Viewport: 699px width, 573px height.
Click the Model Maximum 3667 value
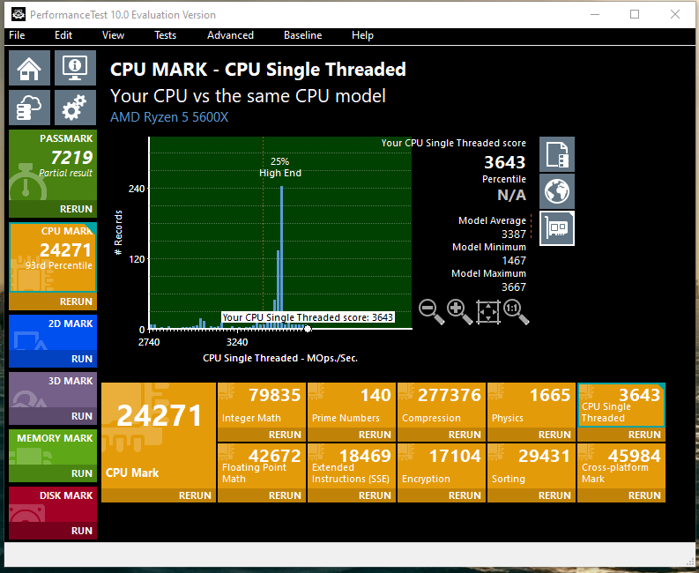514,287
